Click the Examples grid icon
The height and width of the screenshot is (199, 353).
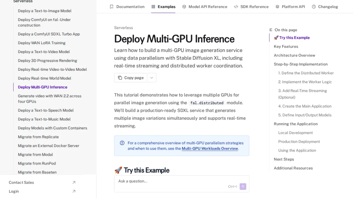[x=153, y=6]
